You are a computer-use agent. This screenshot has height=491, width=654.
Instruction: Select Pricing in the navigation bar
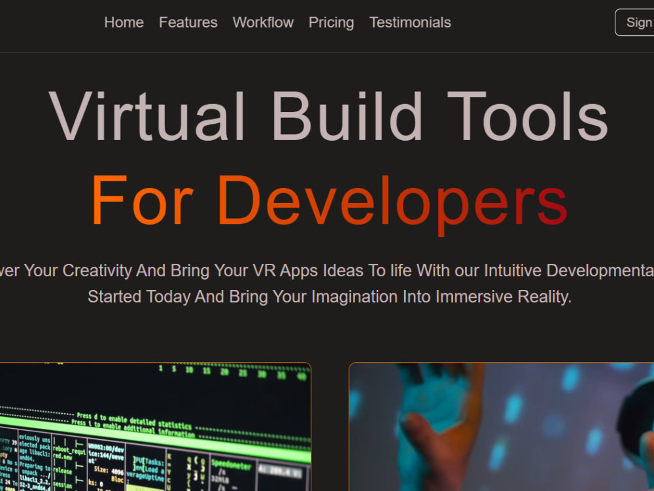click(x=331, y=22)
